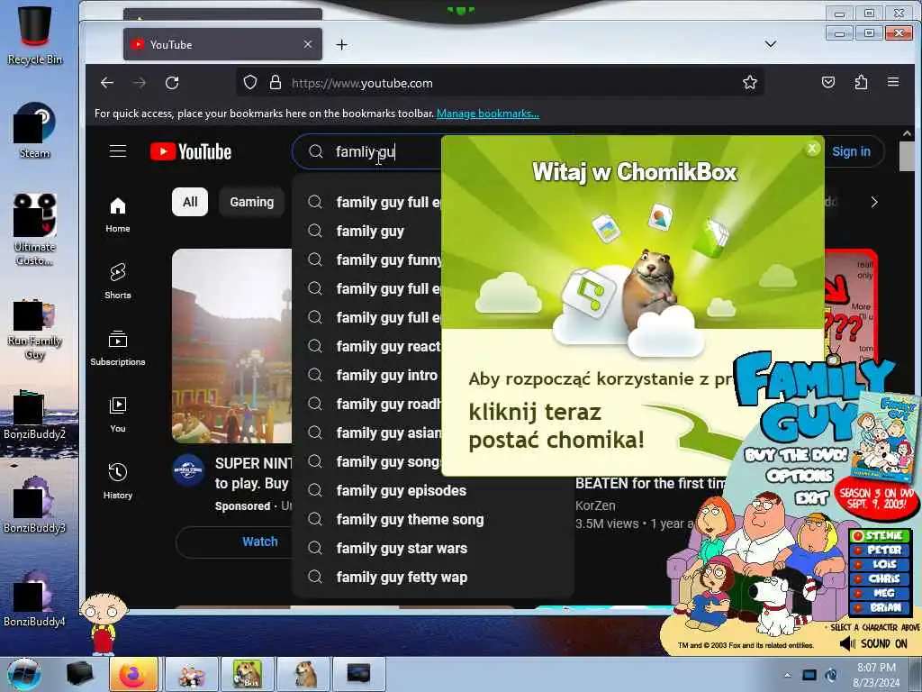This screenshot has height=692, width=922.
Task: Expand the list all tabs chevron
Action: pos(771,44)
